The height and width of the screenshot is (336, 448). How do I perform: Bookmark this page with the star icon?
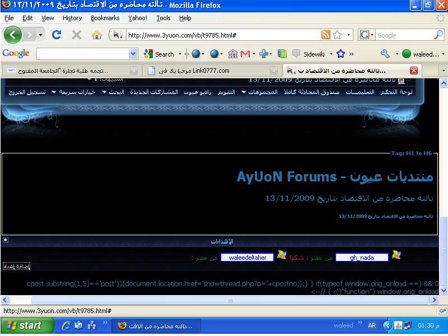[337, 35]
